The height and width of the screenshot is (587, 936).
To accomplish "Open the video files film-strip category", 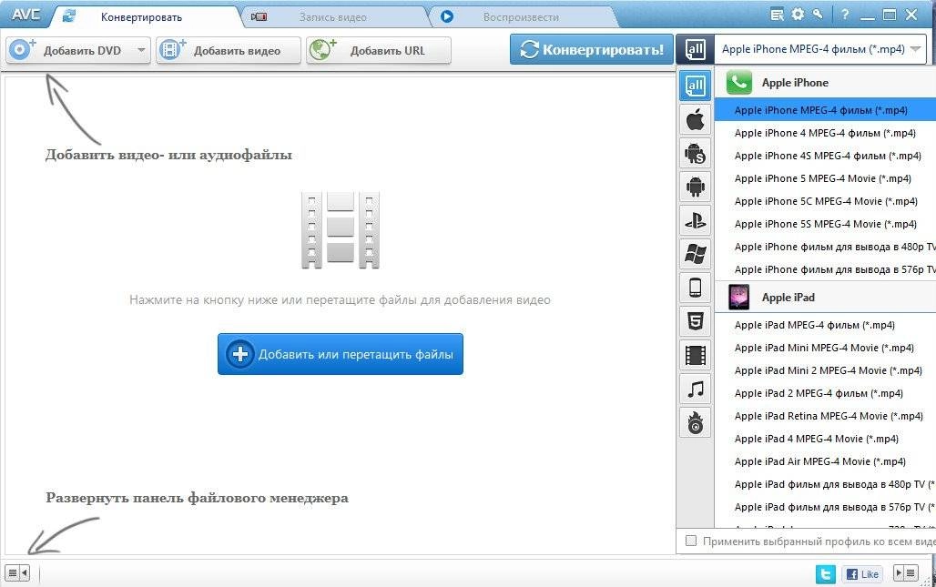I will point(695,356).
